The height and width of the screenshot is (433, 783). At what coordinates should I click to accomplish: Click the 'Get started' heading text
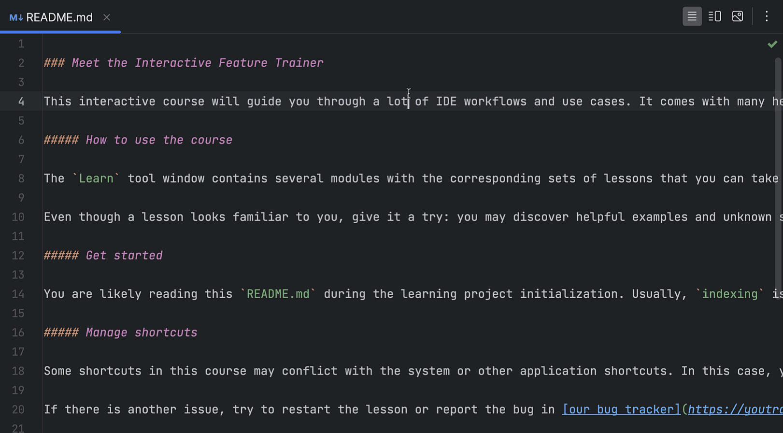[x=124, y=255]
